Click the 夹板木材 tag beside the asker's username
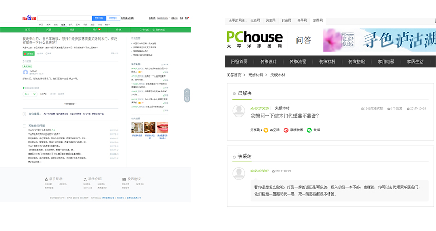The height and width of the screenshot is (231, 436). click(282, 108)
